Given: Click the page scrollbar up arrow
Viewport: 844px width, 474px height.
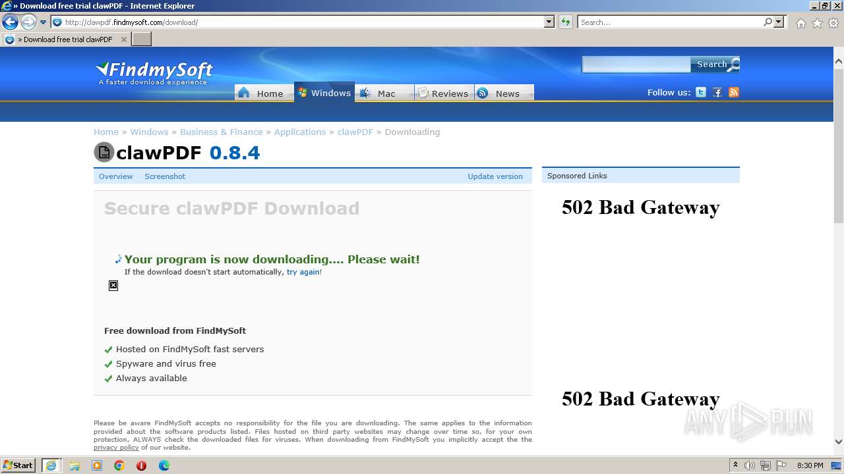Looking at the screenshot, I should (x=838, y=61).
